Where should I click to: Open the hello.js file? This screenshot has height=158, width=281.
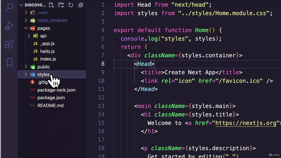[47, 51]
